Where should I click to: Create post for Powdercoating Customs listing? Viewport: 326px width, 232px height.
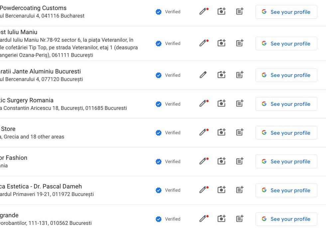[x=240, y=12]
